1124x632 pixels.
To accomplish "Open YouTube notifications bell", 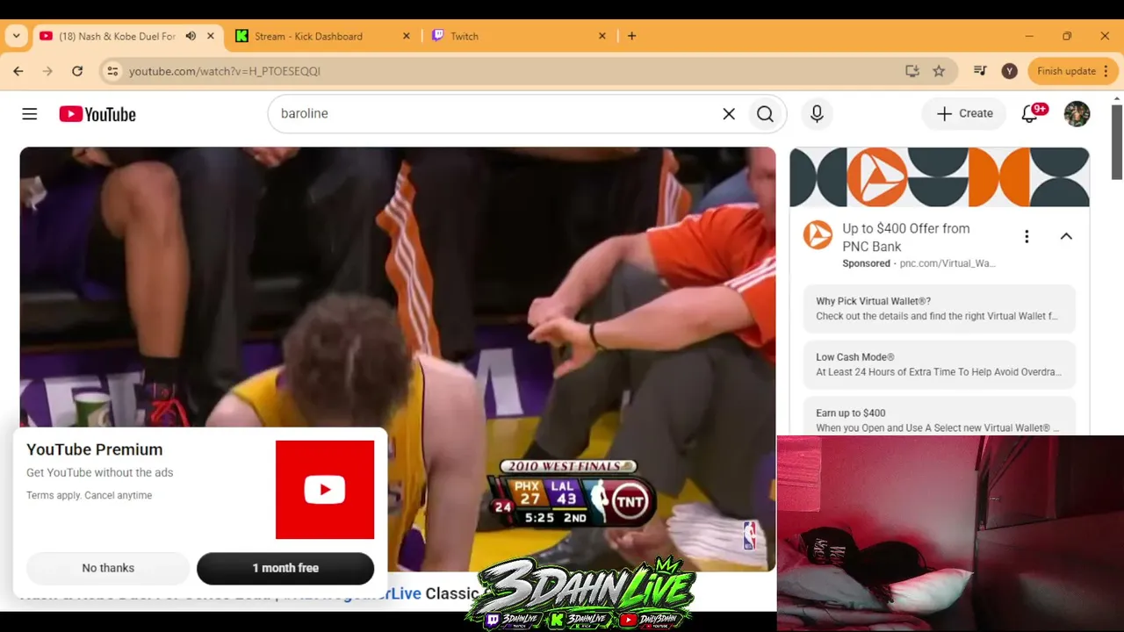I will tap(1030, 114).
